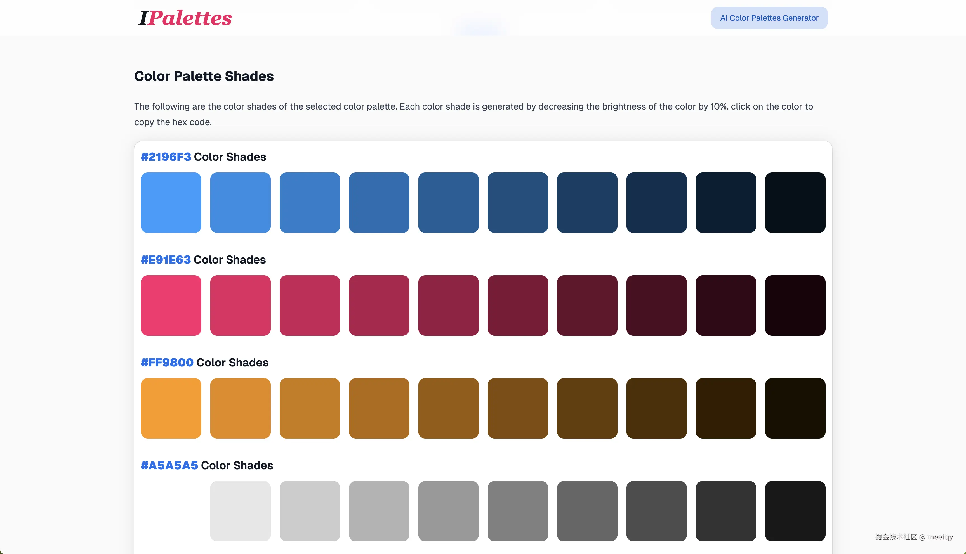Select the sixth swatch in the #A5A5A5 gray row
The width and height of the screenshot is (966, 554).
[x=518, y=511]
